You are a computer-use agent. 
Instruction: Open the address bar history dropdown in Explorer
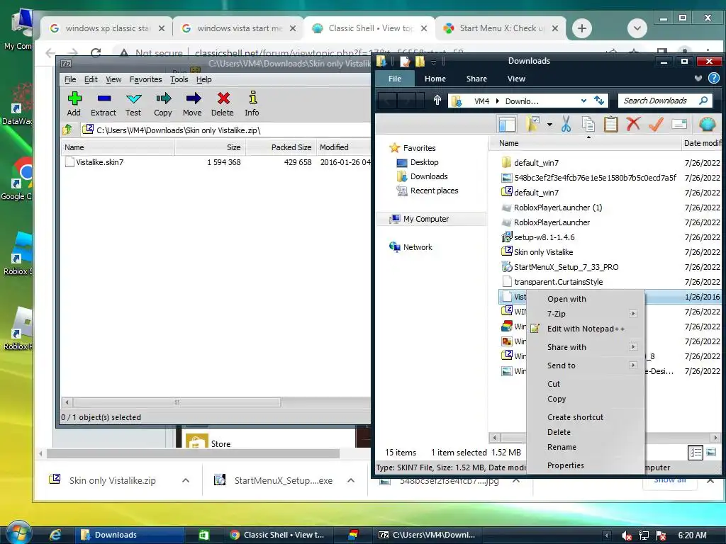point(584,101)
